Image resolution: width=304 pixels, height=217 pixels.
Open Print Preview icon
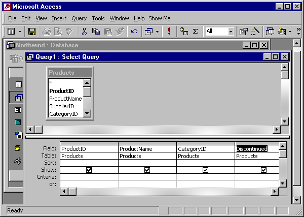58,32
